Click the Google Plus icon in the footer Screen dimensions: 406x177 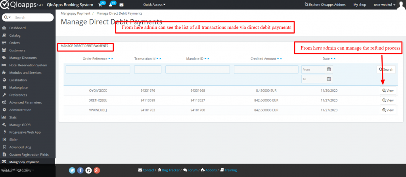point(97,170)
